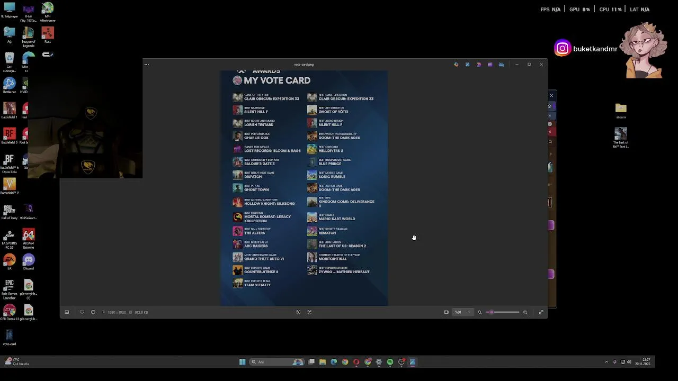Select Battlefield 6 Open Beta shortcut
This screenshot has width=678, height=381.
tap(10, 164)
